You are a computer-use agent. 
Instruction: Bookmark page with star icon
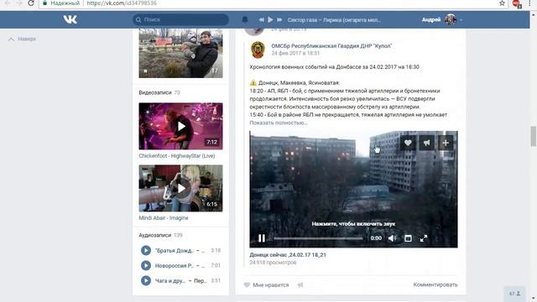[502, 3]
